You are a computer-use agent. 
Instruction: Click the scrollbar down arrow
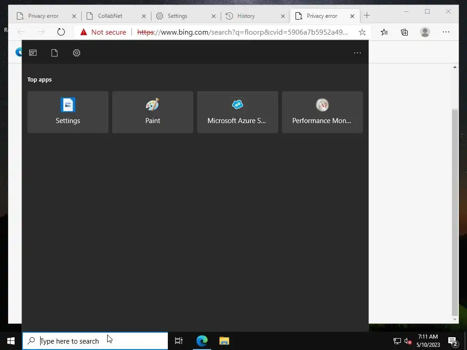tap(455, 319)
